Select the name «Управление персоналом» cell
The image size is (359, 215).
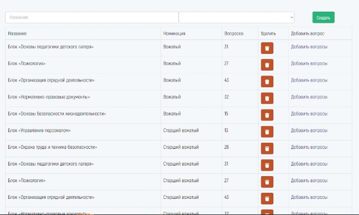point(39,131)
